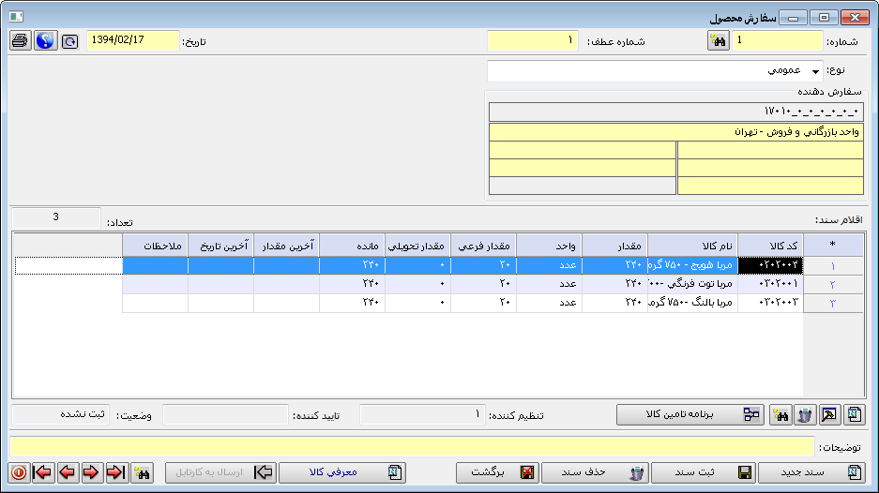The height and width of the screenshot is (493, 879).
Task: Click the برنامه تامین کالا button
Action: pyautogui.click(x=690, y=414)
